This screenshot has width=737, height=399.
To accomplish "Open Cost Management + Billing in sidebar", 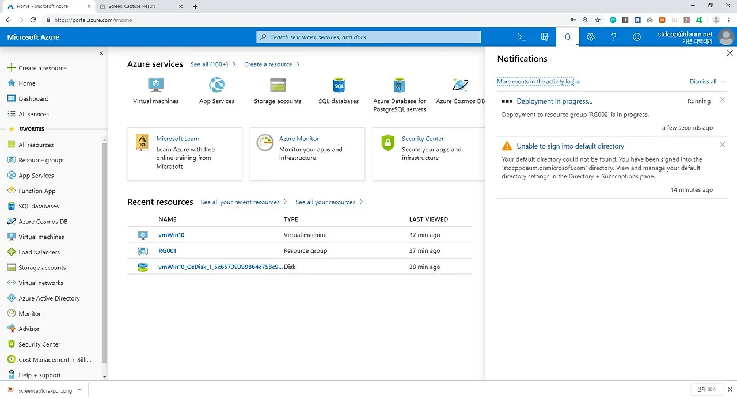I will pos(55,360).
